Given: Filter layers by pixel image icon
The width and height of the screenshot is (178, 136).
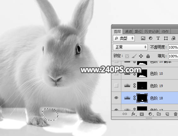Looking at the screenshot, I should 143,38.
